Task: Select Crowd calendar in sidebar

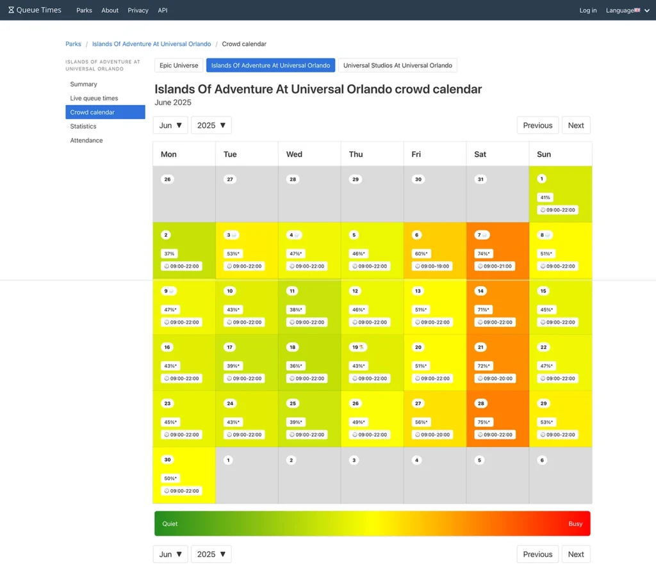Action: point(106,112)
